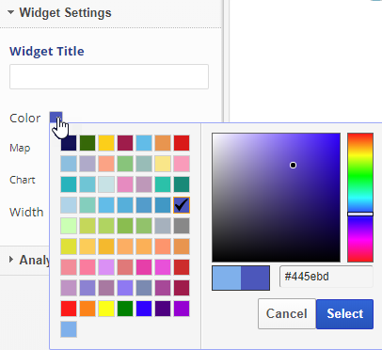Choose the dark green swatch in bottom row
Screen dimensions: 382x350
coord(125,309)
